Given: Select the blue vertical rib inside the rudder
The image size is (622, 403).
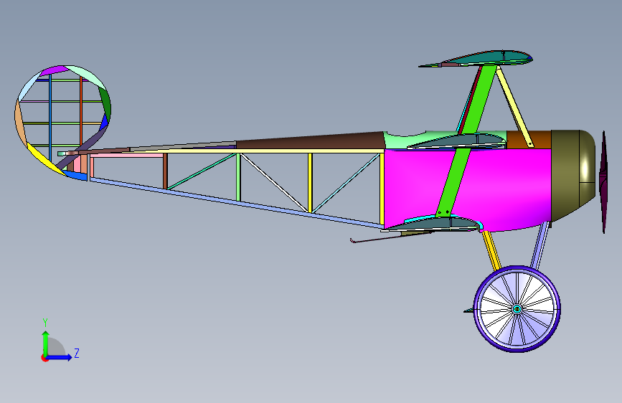Looking at the screenshot, I should [x=50, y=117].
